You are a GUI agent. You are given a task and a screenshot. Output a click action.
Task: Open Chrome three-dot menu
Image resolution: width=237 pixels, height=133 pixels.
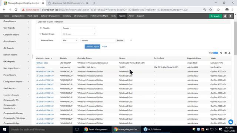tap(233, 10)
